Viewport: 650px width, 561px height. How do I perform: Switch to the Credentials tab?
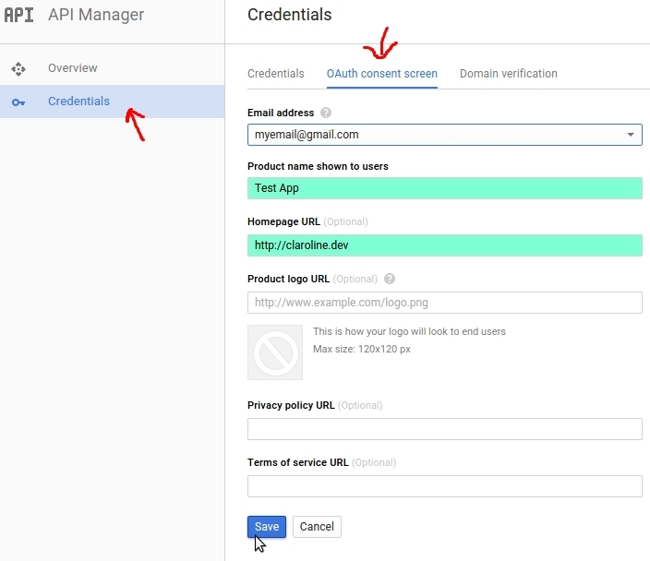tap(276, 74)
